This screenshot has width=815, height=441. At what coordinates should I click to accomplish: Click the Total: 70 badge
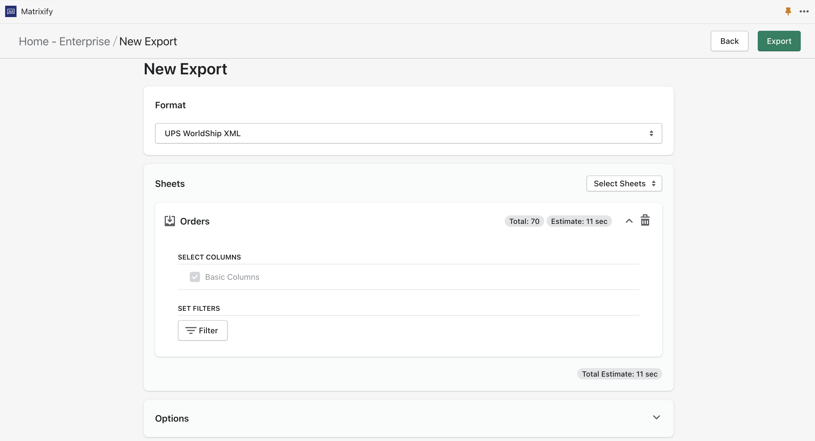(523, 221)
